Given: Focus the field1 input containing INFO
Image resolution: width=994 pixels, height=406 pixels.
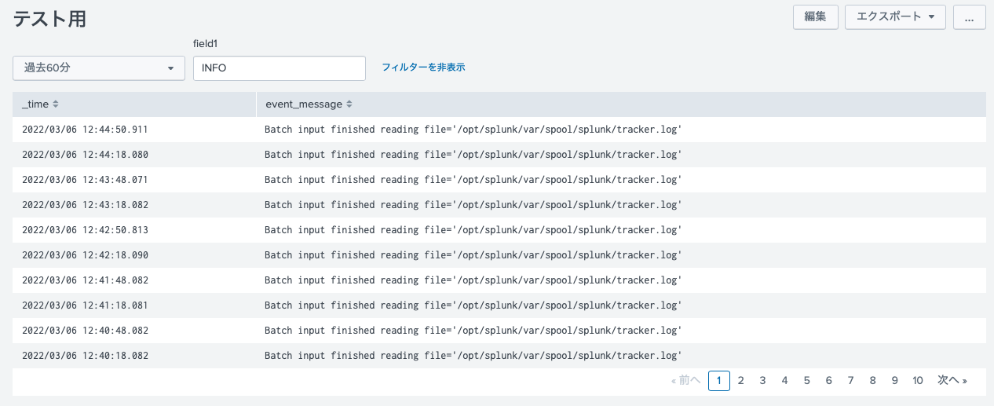Looking at the screenshot, I should (280, 68).
